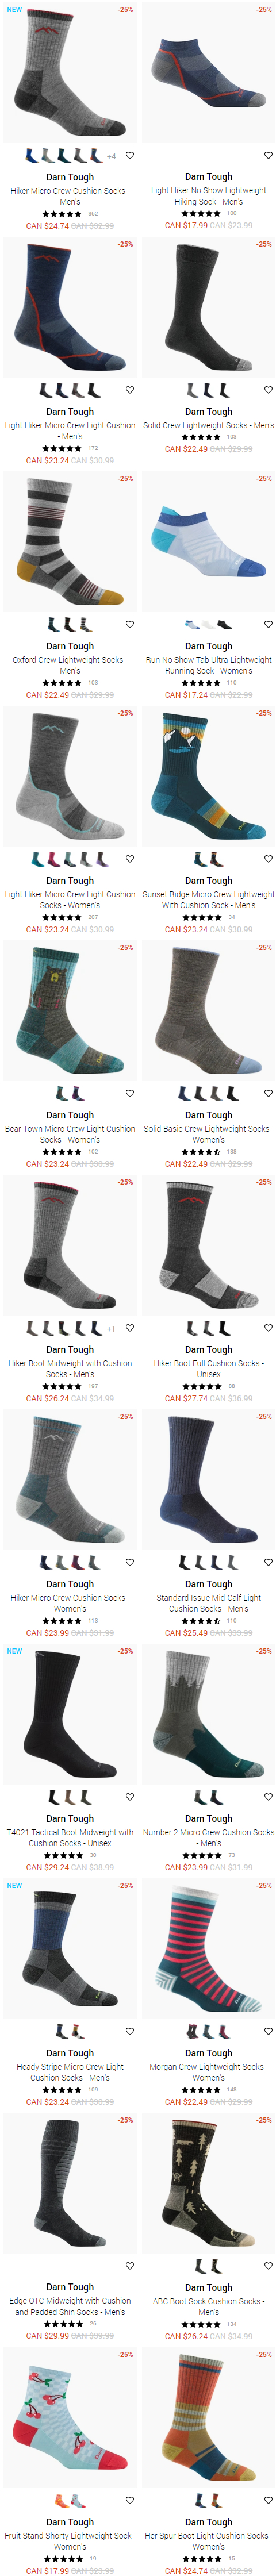This screenshot has width=280, height=2576.
Task: Open reviews stars for Number 2 Micro Crew socks
Action: click(202, 1856)
